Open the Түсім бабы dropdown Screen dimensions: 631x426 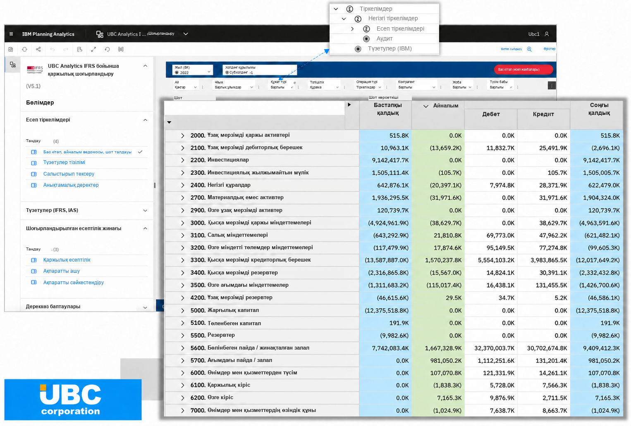coord(501,85)
